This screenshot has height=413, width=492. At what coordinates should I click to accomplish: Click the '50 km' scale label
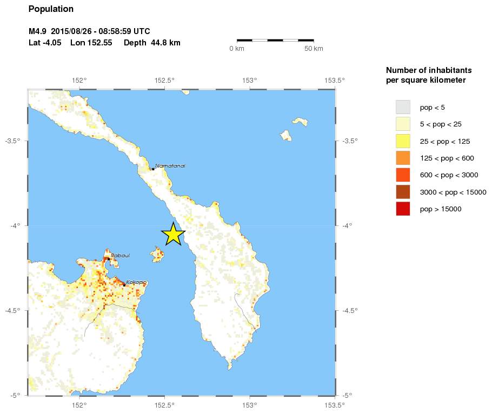pyautogui.click(x=314, y=49)
